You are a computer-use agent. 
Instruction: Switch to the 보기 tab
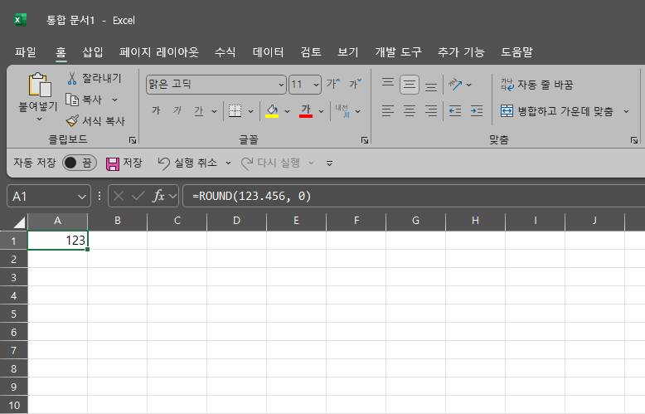[348, 52]
